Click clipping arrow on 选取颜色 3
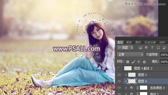 [126, 88]
